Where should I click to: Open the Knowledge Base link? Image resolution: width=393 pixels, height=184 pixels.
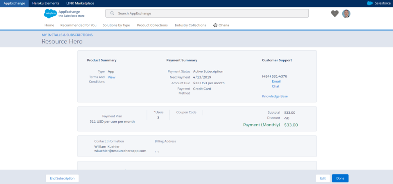coord(275,96)
